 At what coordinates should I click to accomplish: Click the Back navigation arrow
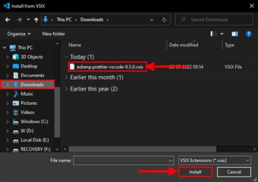click(x=8, y=20)
